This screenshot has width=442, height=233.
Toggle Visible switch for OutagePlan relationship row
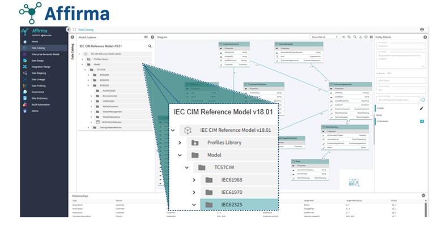pos(394,209)
